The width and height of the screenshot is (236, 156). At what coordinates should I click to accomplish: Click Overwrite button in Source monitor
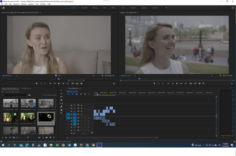(x=77, y=83)
